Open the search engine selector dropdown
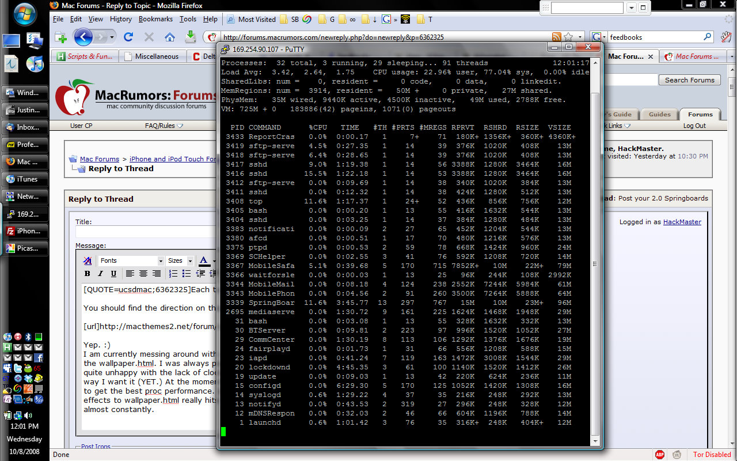 [x=599, y=37]
